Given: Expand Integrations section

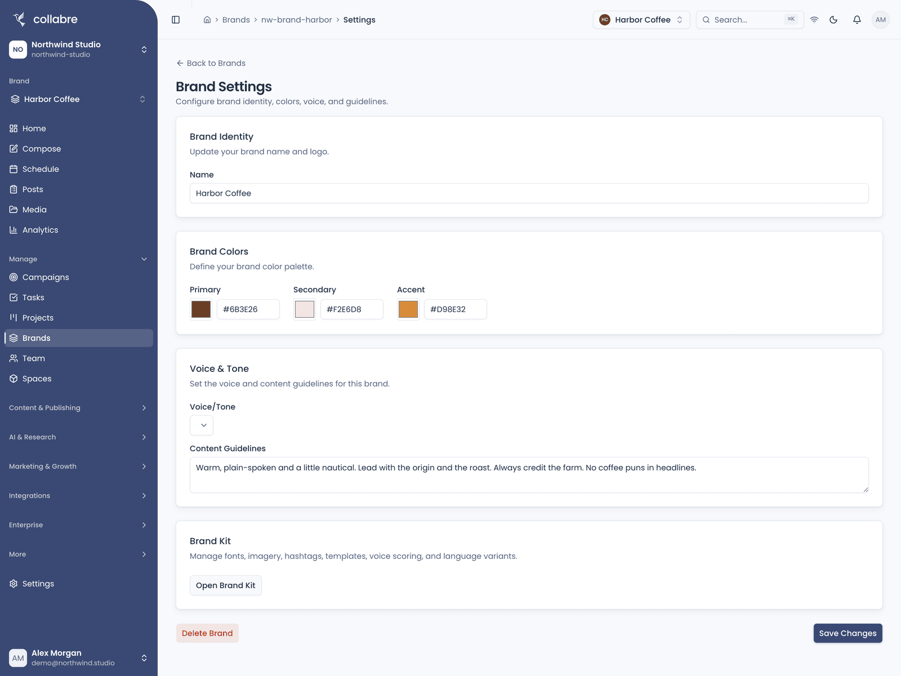Looking at the screenshot, I should pos(79,496).
